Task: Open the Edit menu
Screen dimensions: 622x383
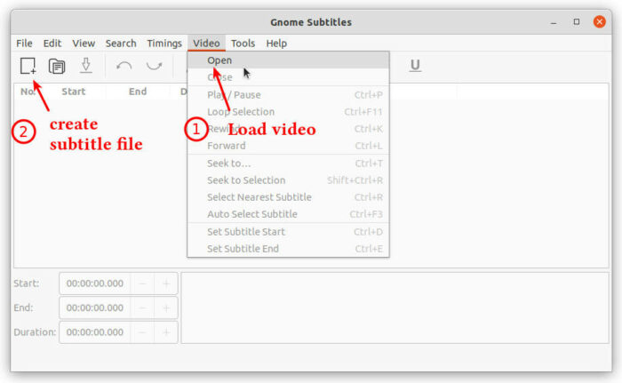Action: point(52,44)
